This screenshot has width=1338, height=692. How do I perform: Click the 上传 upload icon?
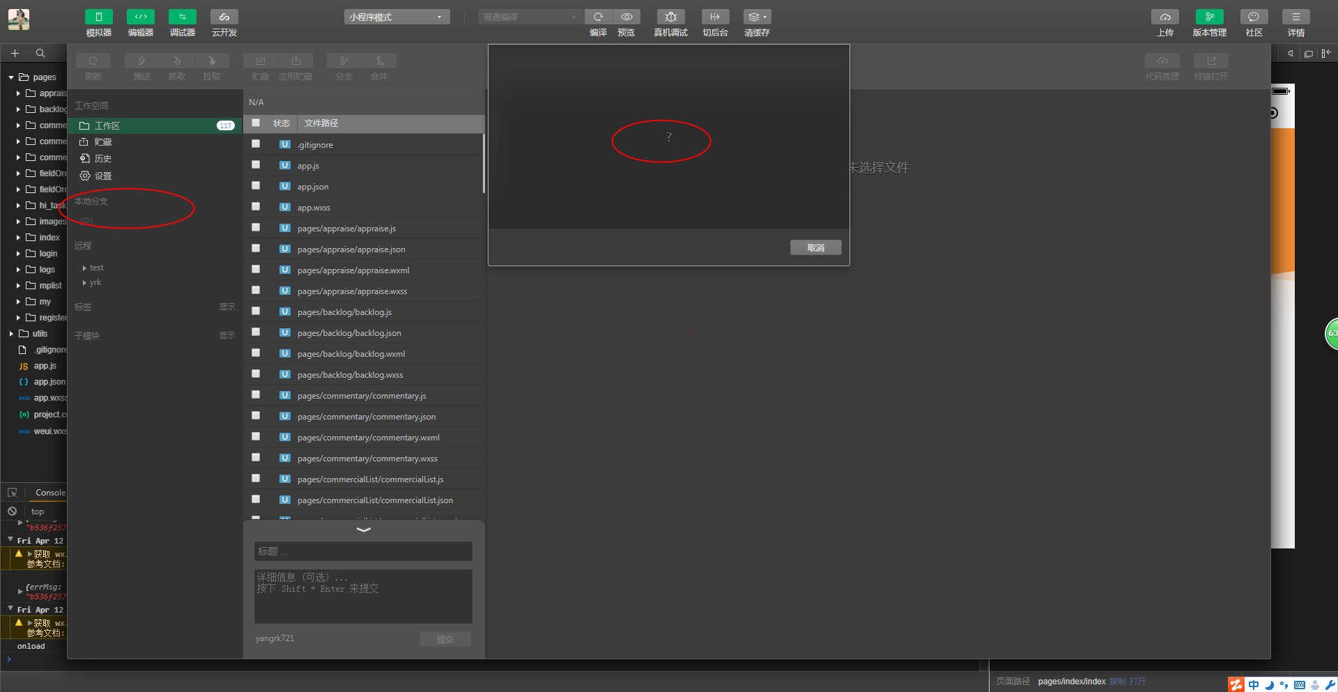(x=1165, y=17)
